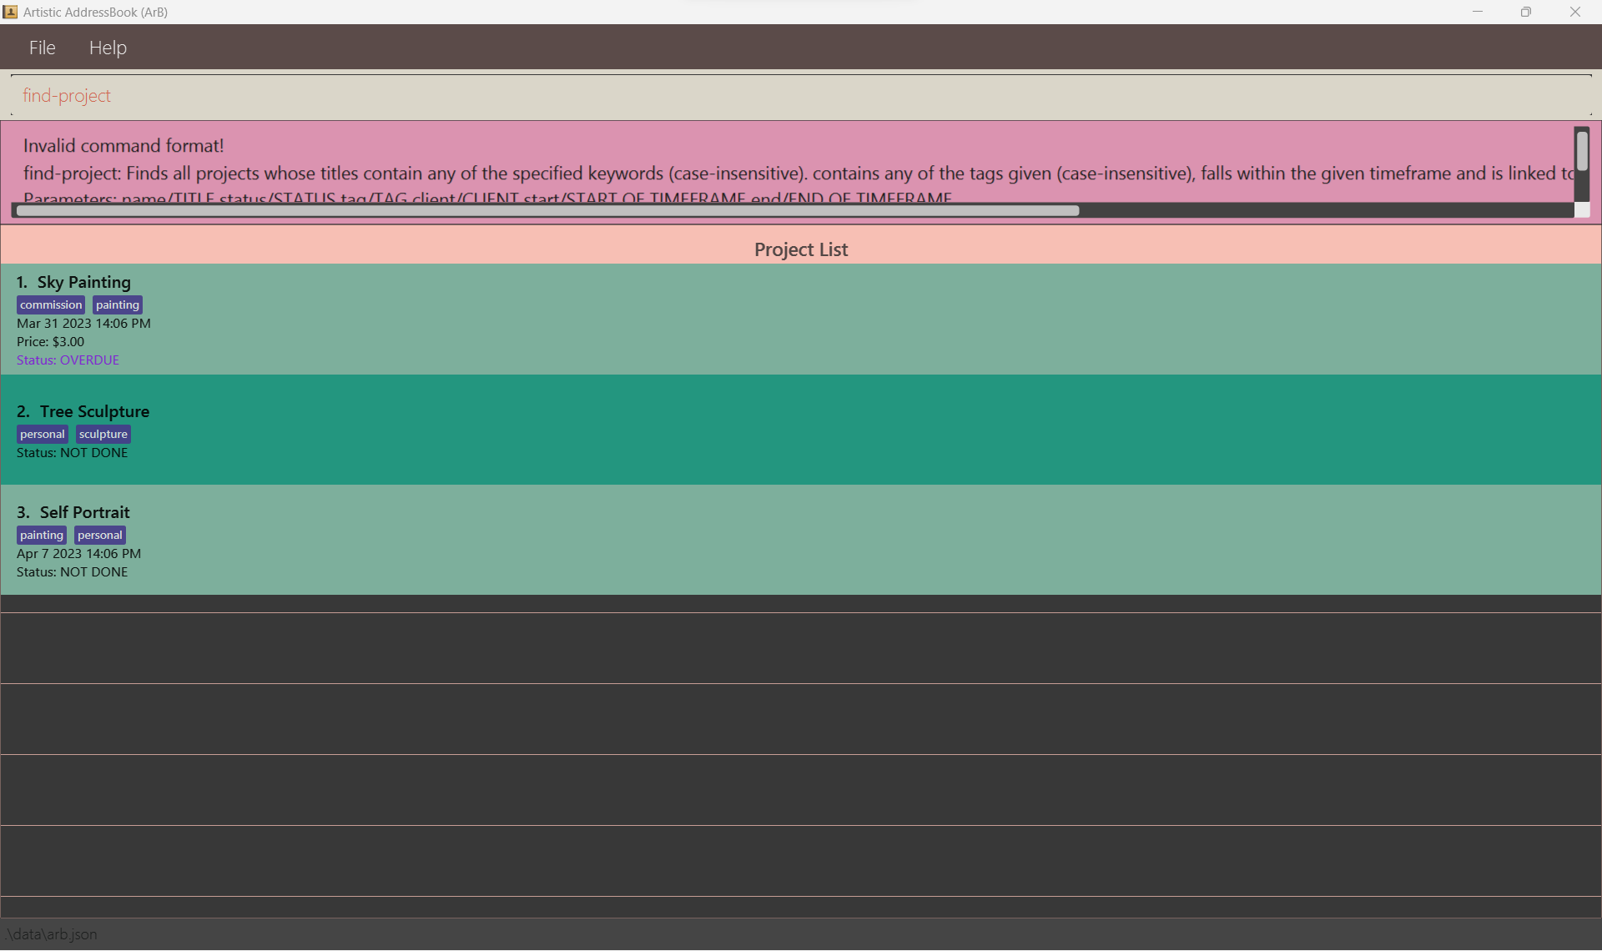Click the ArB application icon in the title bar

(x=10, y=12)
